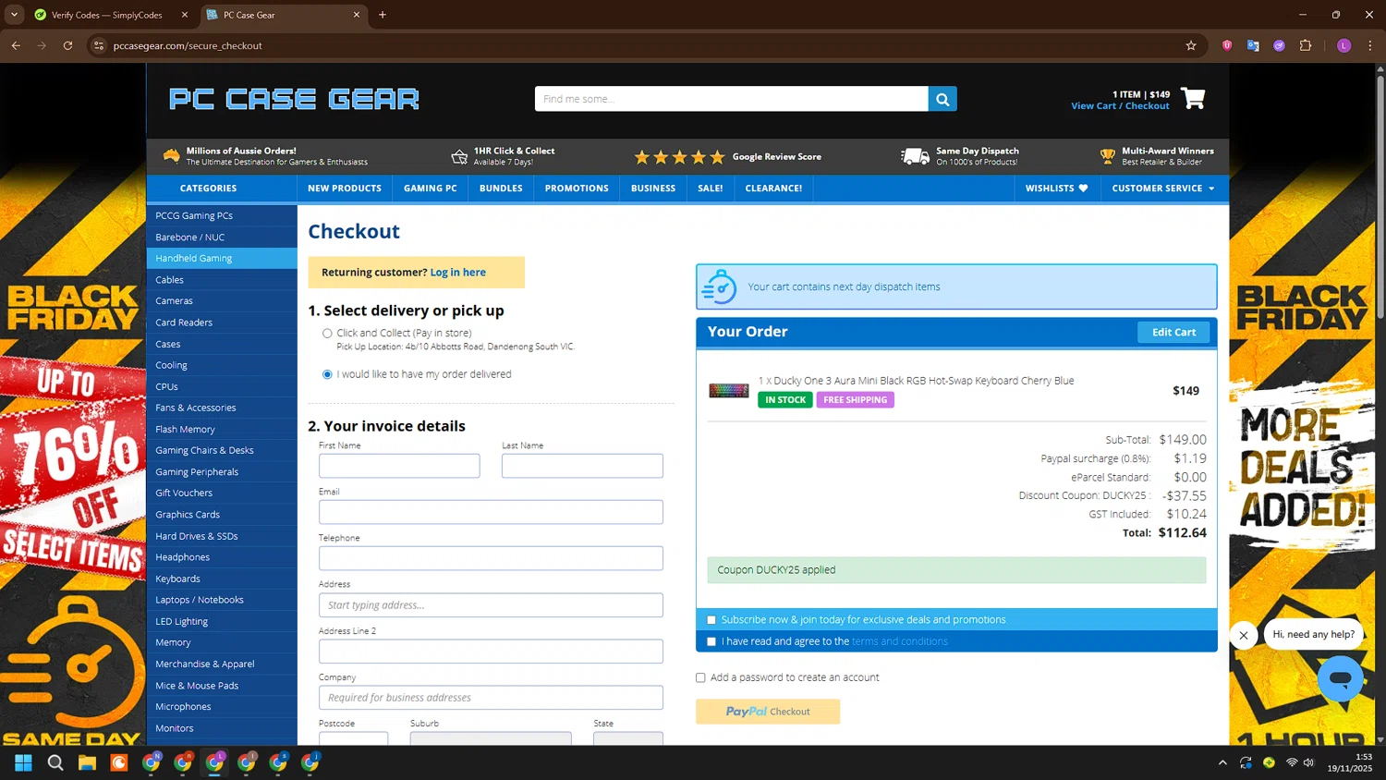Open the New Products menu
This screenshot has width=1386, height=780.
[x=345, y=189]
